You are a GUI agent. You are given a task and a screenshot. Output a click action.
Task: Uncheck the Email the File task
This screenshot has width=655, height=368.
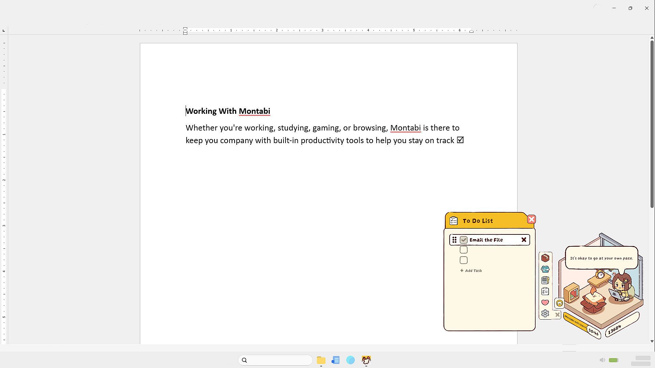click(463, 240)
